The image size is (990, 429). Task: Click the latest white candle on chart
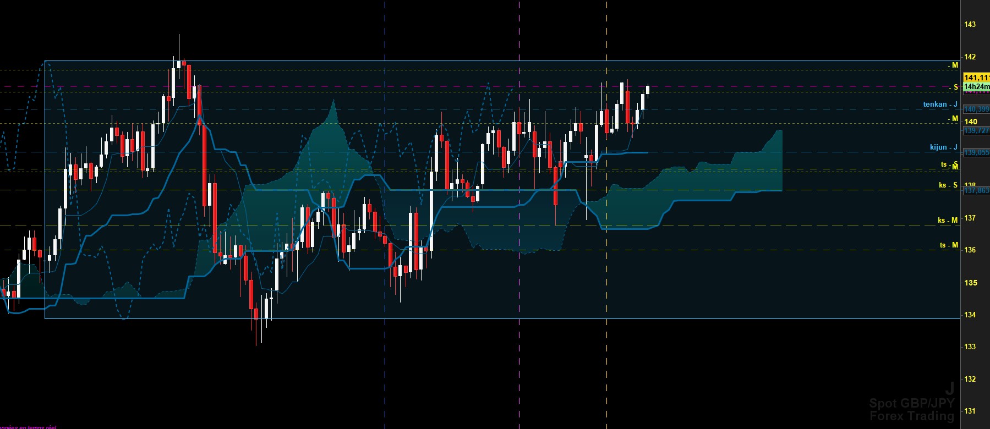tap(648, 90)
